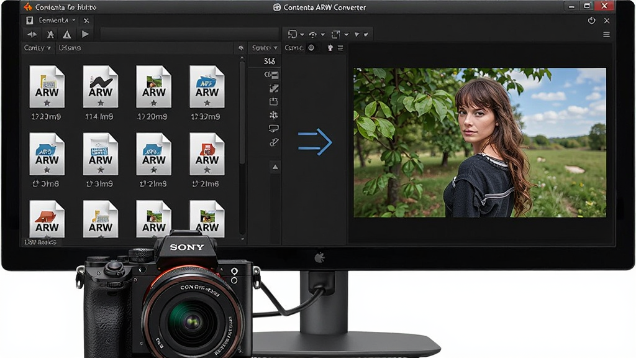Click the save disk tool icon
The width and height of the screenshot is (636, 358).
[x=273, y=101]
